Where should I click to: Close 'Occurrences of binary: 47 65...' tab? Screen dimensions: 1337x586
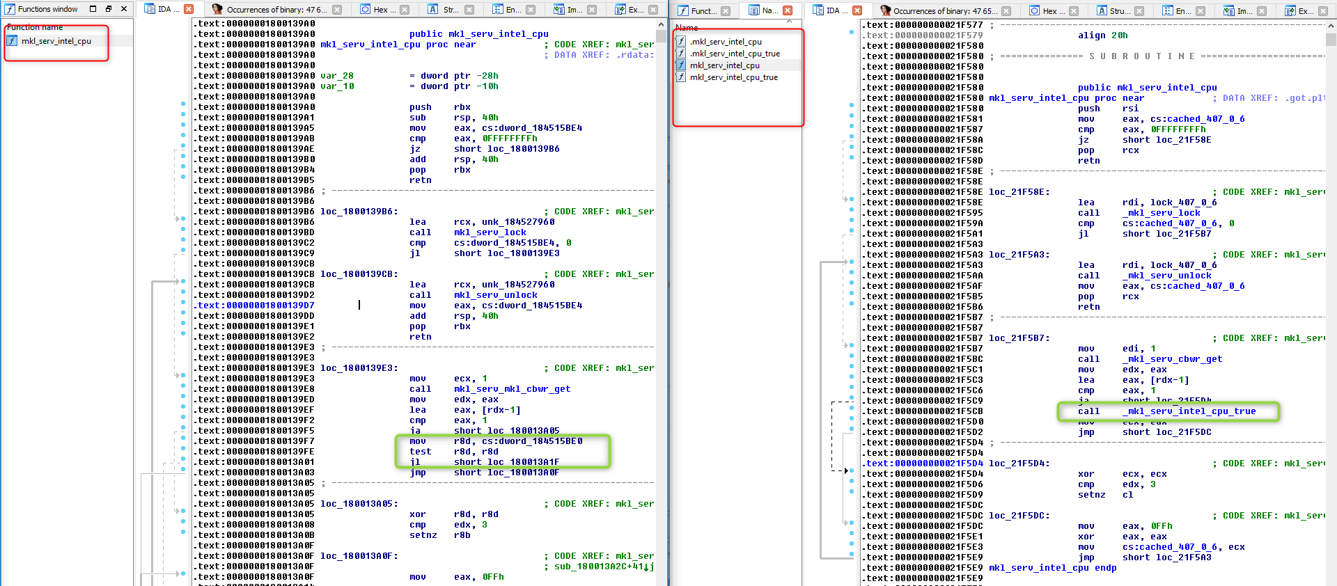coord(1006,10)
